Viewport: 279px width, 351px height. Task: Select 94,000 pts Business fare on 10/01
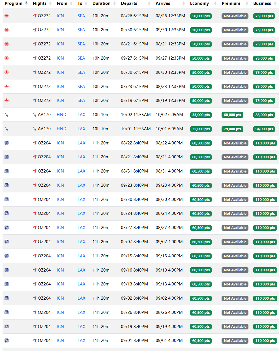pyautogui.click(x=264, y=129)
